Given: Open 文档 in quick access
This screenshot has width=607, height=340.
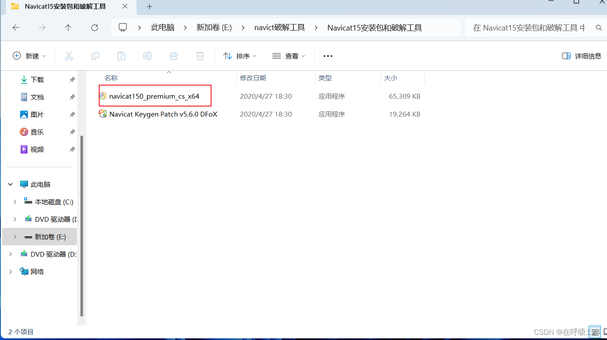Looking at the screenshot, I should 37,97.
